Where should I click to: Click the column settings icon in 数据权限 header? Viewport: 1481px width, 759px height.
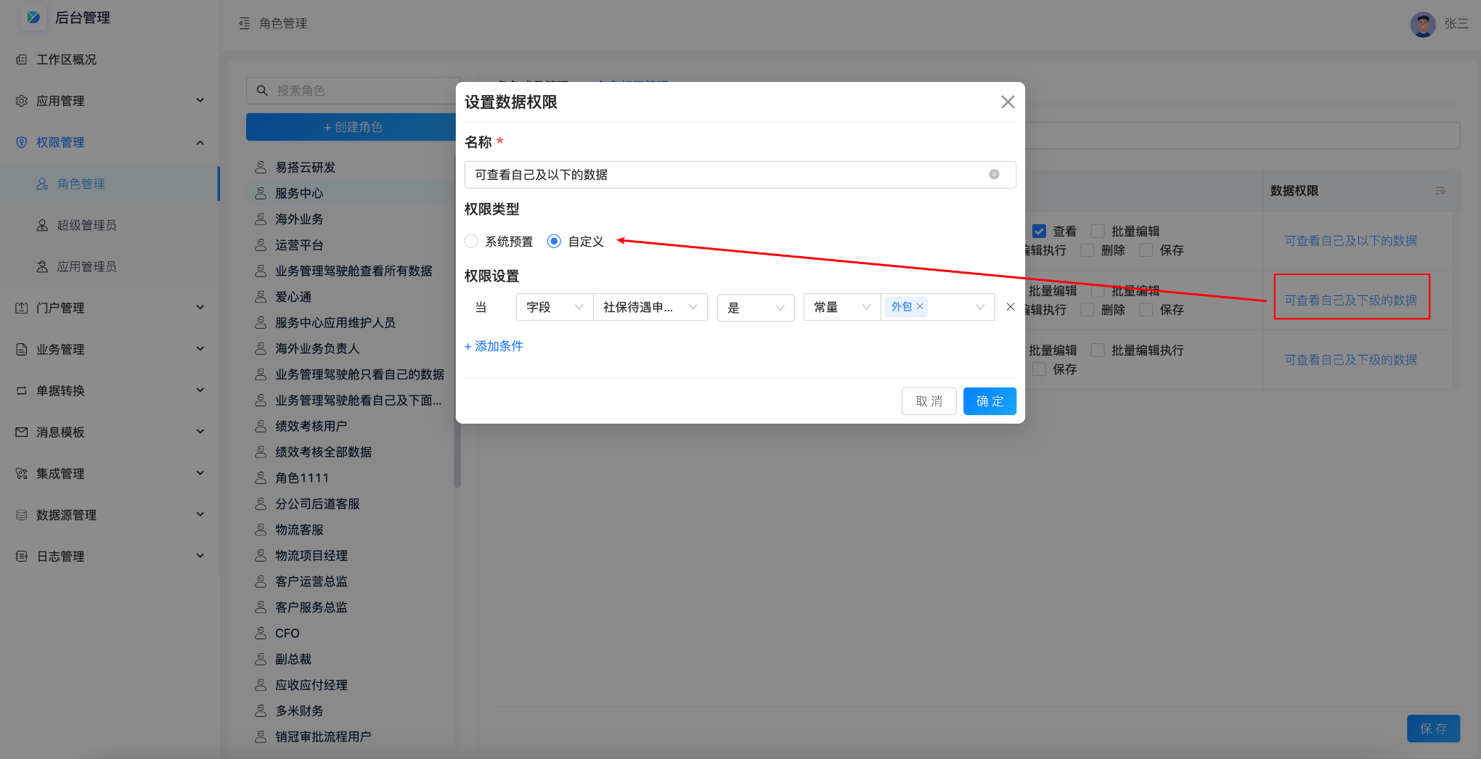pos(1440,191)
